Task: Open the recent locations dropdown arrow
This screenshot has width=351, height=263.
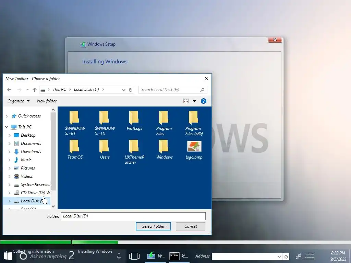Action: (27, 89)
